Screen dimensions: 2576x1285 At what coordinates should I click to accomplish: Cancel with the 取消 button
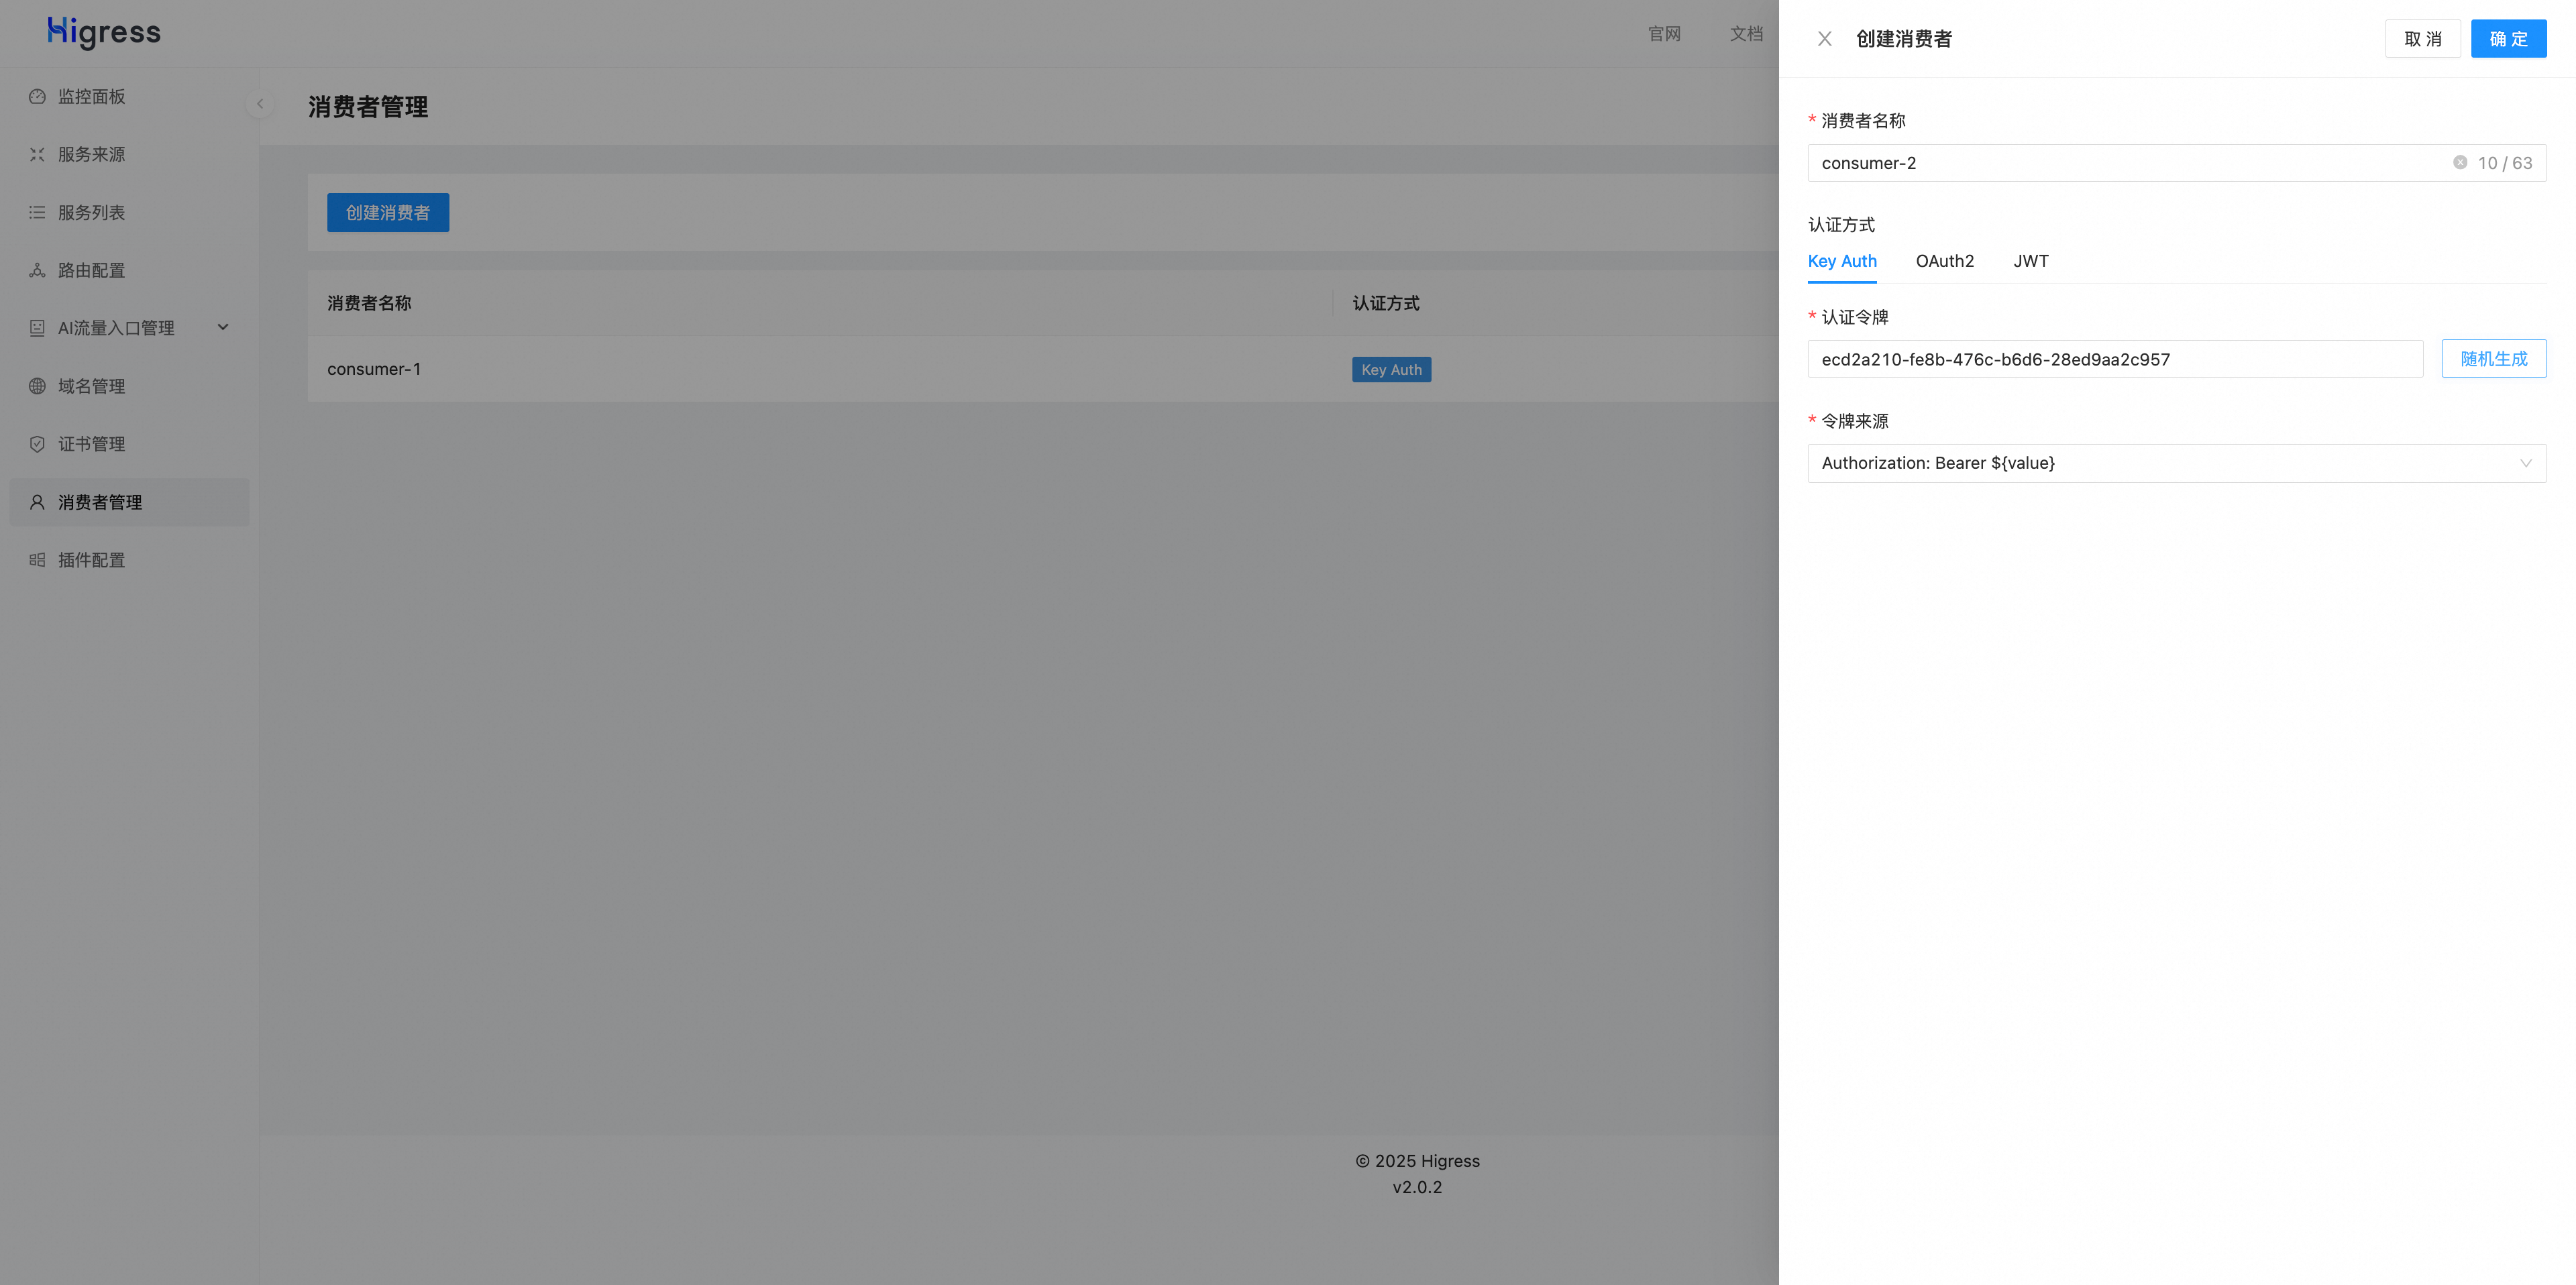pos(2422,39)
